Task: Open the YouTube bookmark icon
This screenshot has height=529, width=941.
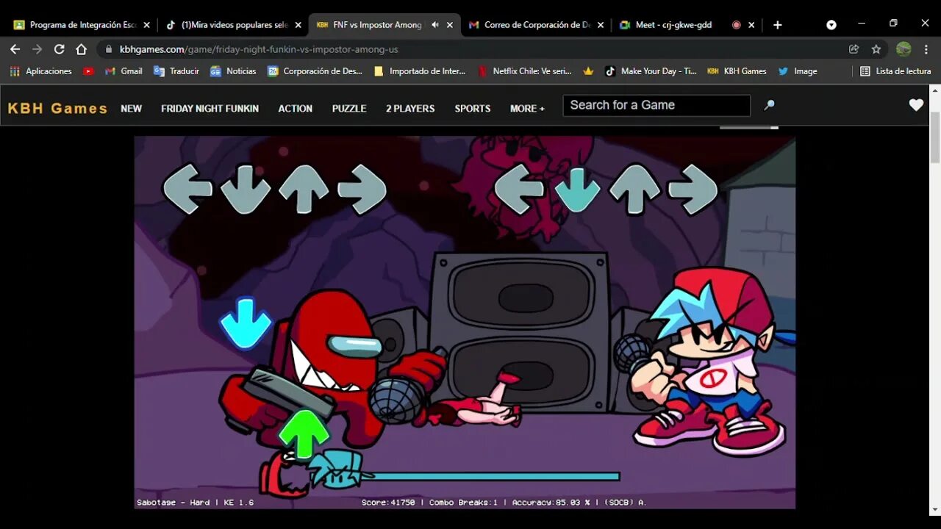Action: click(88, 71)
